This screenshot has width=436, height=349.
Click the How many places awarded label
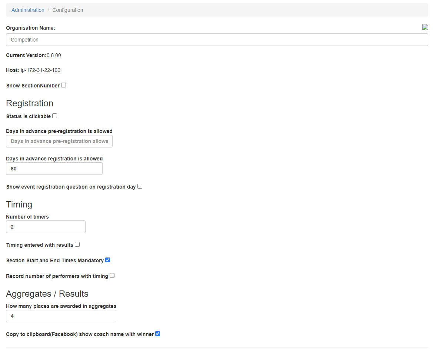coord(61,306)
